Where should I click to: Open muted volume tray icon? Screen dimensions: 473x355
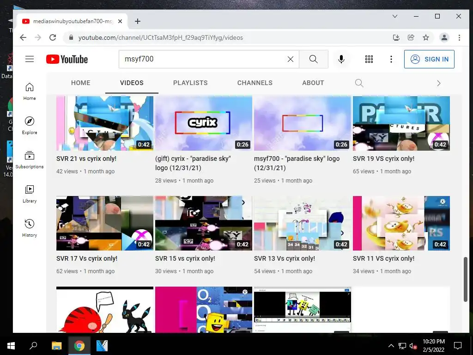click(x=413, y=346)
